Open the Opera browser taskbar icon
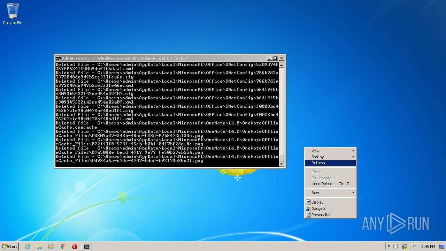The height and width of the screenshot is (251, 446). 75,246
